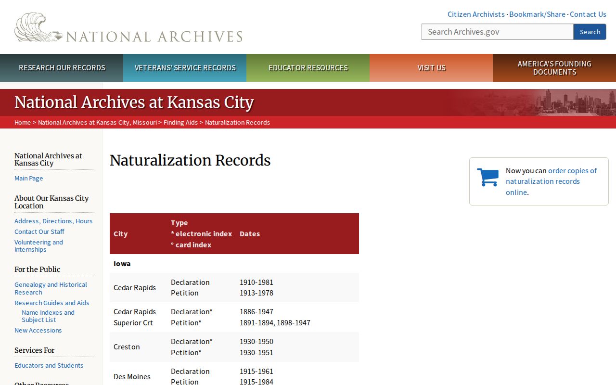Select the 1891-1894, 1898-1947 dates text
This screenshot has height=385, width=616.
click(x=275, y=322)
